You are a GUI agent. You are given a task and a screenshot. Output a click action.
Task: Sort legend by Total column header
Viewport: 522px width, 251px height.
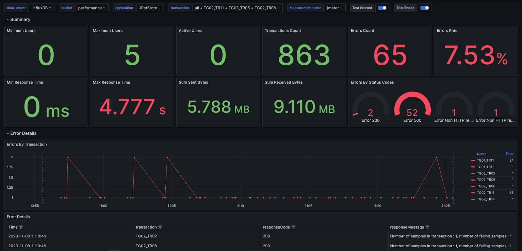tap(509, 154)
